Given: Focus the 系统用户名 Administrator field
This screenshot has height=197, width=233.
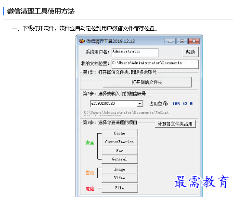Looking at the screenshot, I should tap(135, 52).
